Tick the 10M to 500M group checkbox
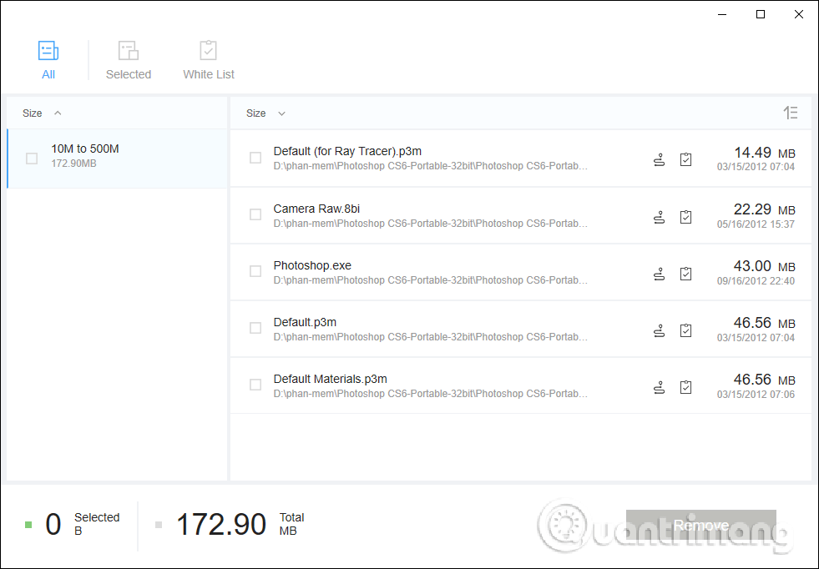819x569 pixels. coord(32,158)
